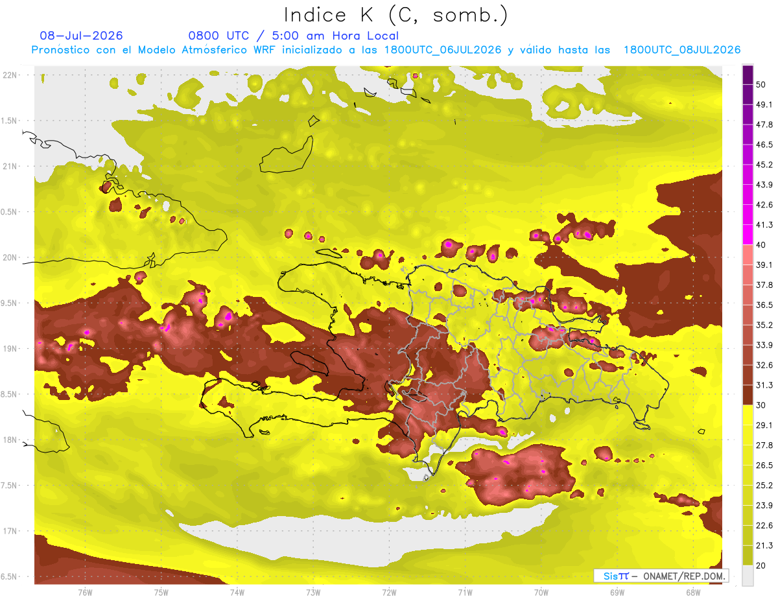Click the 21N latitude axis label
Image resolution: width=778 pixels, height=601 pixels.
tap(11, 167)
